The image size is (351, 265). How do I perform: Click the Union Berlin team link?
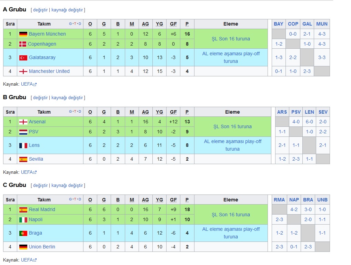pyautogui.click(x=42, y=247)
